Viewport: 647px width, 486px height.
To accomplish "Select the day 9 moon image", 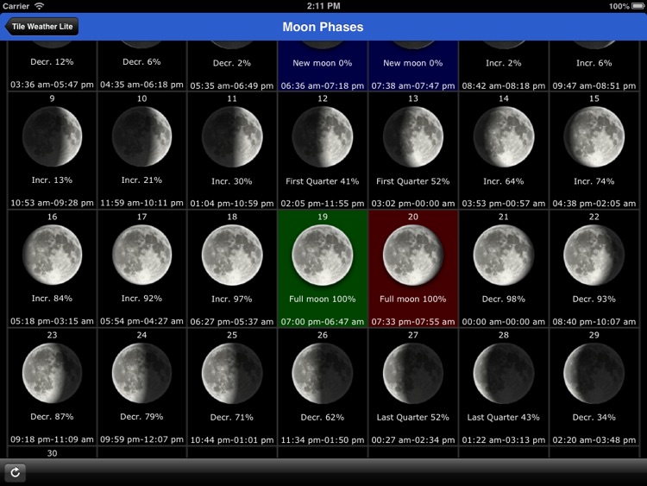I will [x=52, y=136].
